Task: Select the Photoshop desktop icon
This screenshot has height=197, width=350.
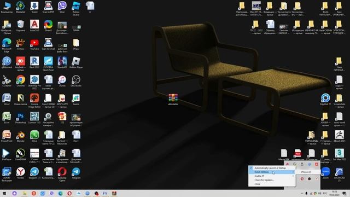Action: [21, 118]
